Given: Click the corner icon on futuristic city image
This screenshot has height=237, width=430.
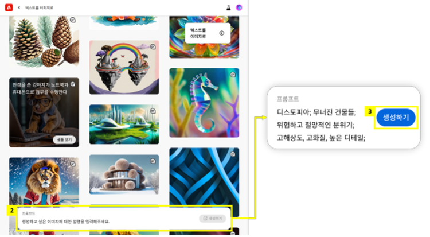Looking at the screenshot, I should coord(153,111).
